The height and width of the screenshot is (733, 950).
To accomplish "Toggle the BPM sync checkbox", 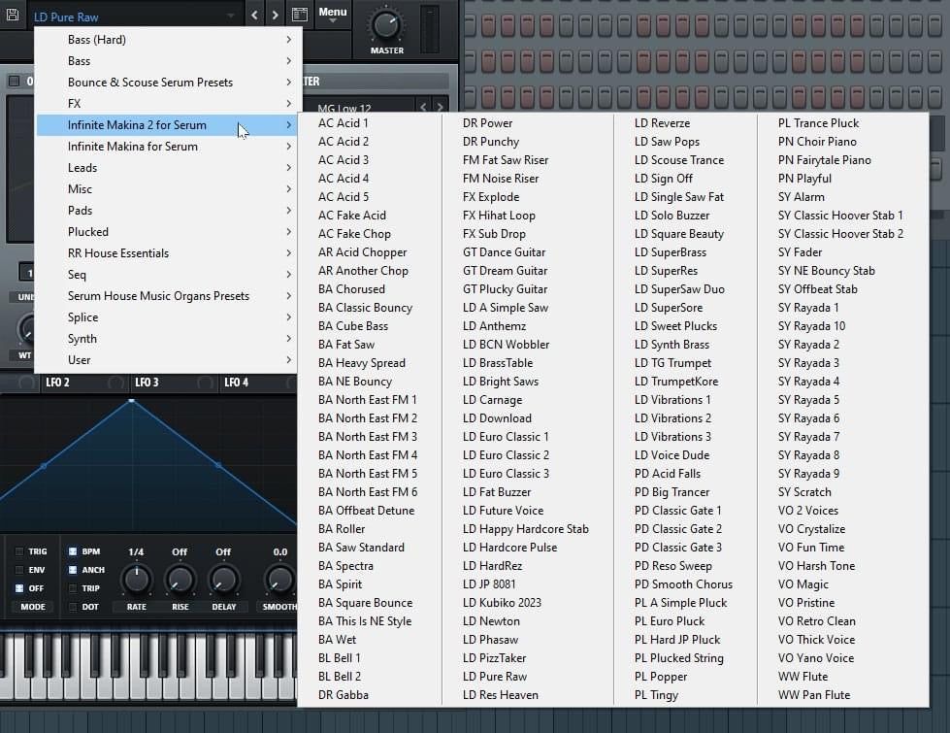I will (x=73, y=551).
